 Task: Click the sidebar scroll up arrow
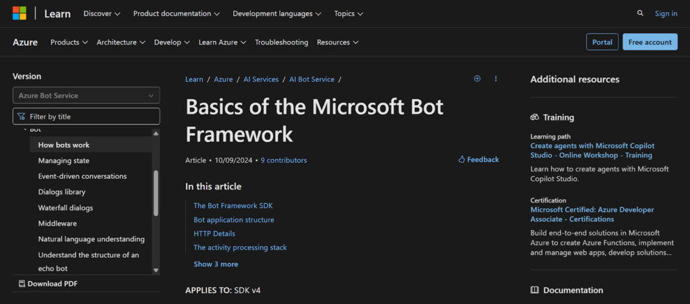[x=156, y=133]
